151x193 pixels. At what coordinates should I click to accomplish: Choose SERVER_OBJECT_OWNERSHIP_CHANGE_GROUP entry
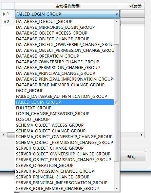[x=64, y=154]
